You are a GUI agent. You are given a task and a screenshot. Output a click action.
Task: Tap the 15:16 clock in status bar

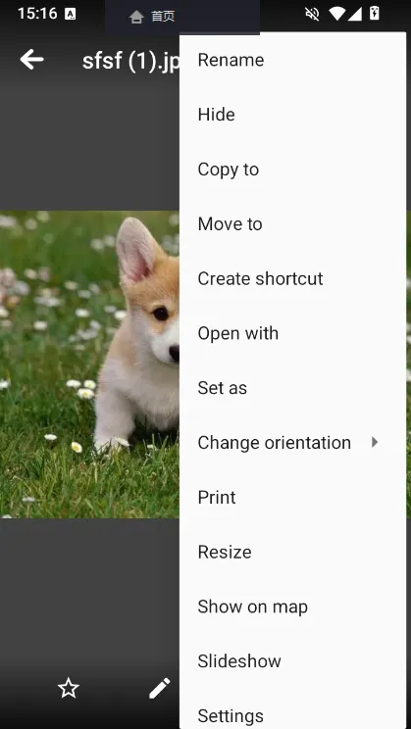click(36, 14)
